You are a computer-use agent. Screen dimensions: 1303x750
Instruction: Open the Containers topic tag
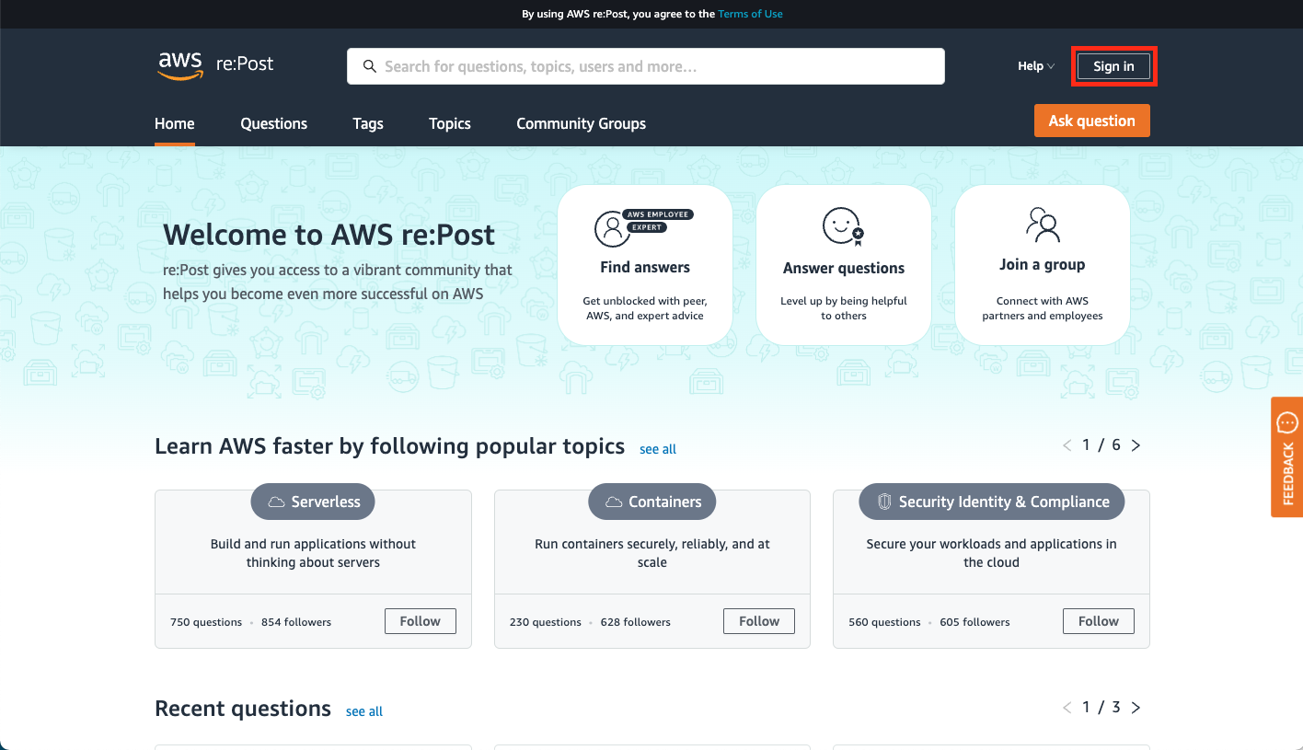pyautogui.click(x=652, y=502)
